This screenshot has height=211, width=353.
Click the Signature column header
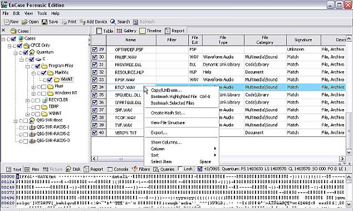303,40
